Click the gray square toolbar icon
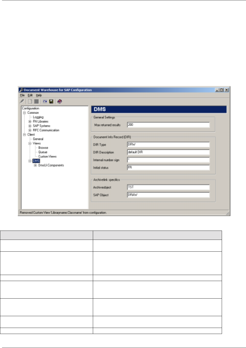The image size is (246, 348). pyautogui.click(x=37, y=102)
